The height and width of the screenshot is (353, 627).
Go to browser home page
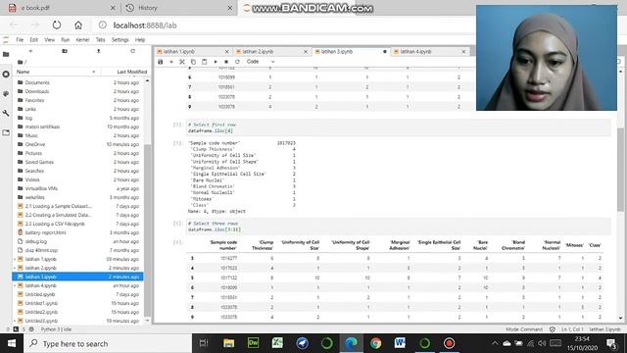[78, 25]
